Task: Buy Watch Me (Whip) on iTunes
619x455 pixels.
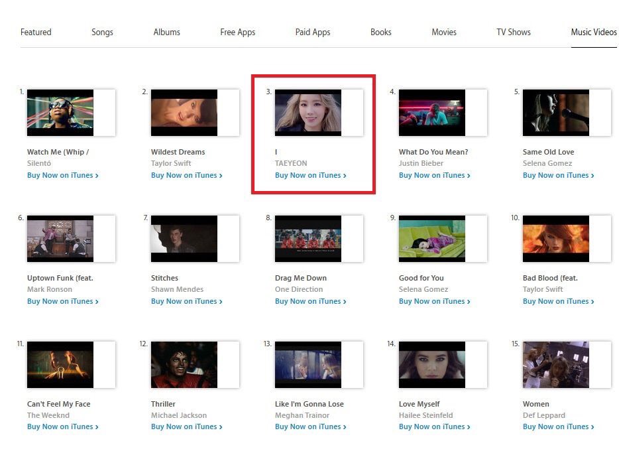Action: [x=63, y=175]
